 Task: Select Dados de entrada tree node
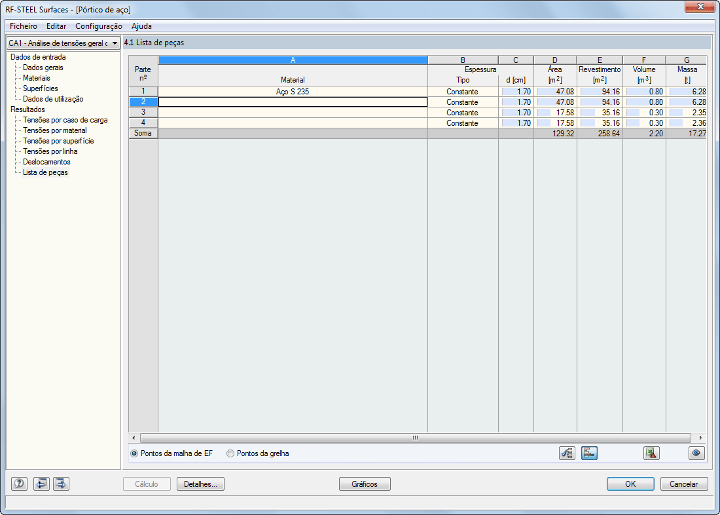[x=38, y=57]
